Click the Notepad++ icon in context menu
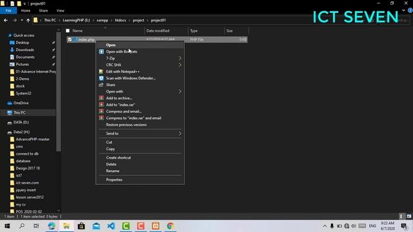 click(101, 72)
